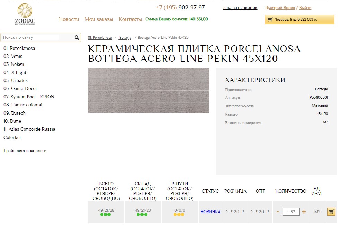Select 06. Gama-Decor category
The image size is (338, 234).
tap(20, 88)
